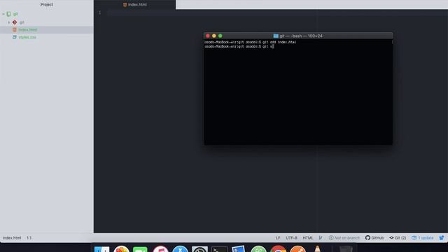Screen dimensions: 448x252
Task: Click index.html file name in status bar
Action: coord(12,238)
